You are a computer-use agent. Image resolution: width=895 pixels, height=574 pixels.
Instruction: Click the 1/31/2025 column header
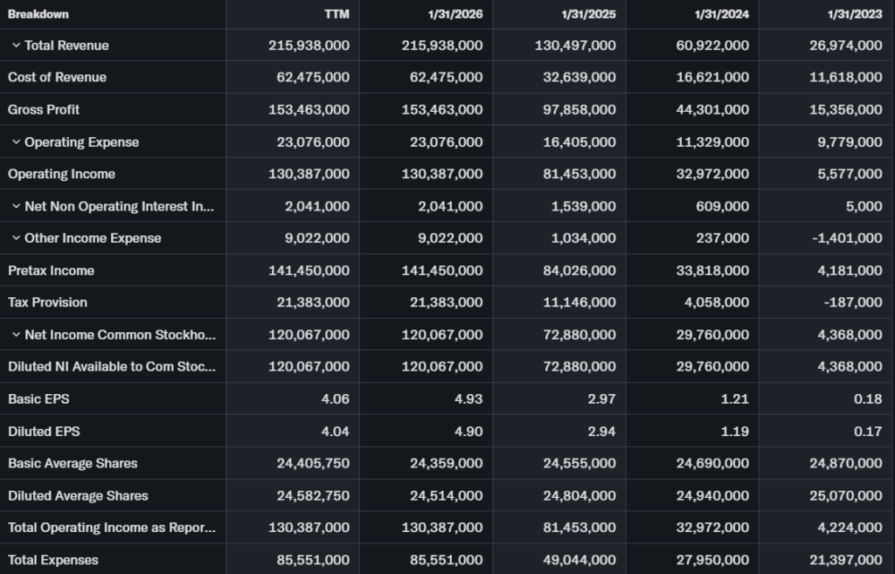pyautogui.click(x=589, y=14)
